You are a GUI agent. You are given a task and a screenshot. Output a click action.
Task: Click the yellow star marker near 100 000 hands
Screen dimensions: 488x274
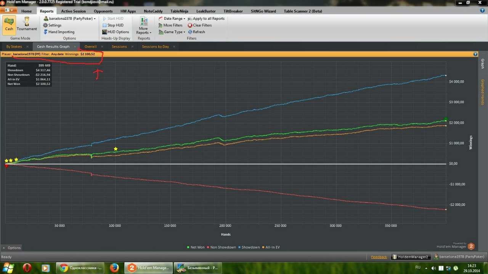pyautogui.click(x=116, y=149)
